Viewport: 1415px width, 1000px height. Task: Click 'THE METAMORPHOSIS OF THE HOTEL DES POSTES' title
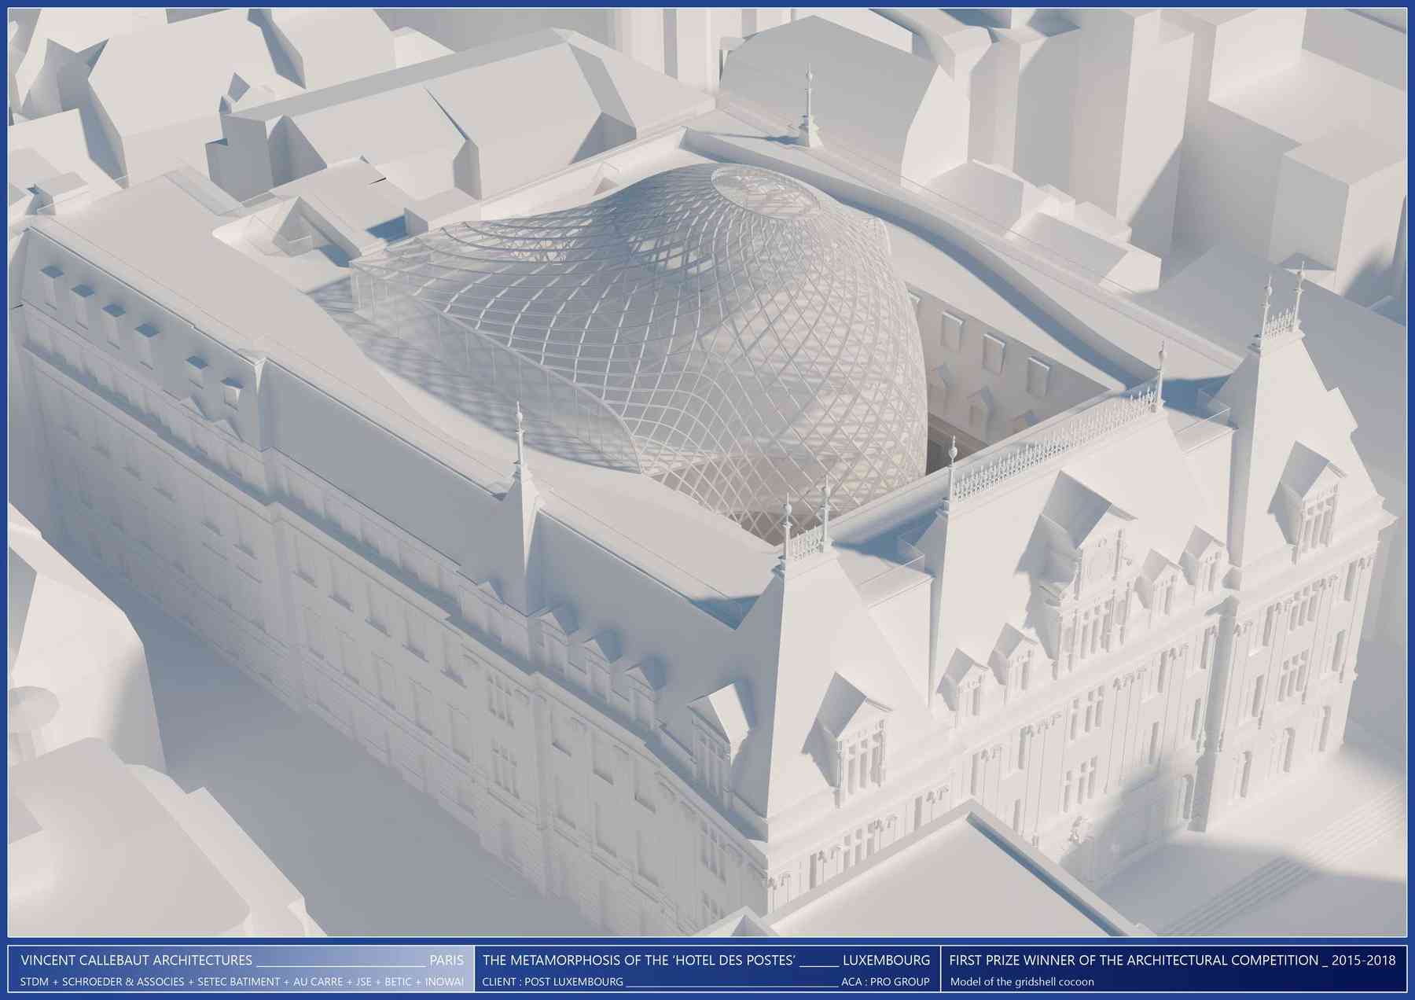639,960
